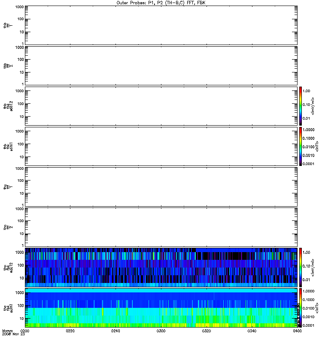Click the 1000 tick label of thb fff 1 panel
322x343 pixels.
[19, 7]
